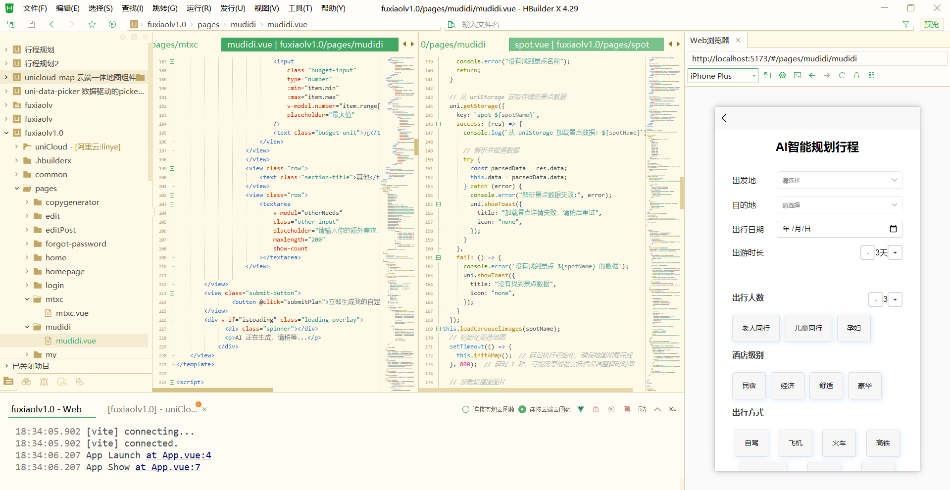Click the Vue devtools icon in console toolbar
This screenshot has height=490, width=950.
pyautogui.click(x=581, y=409)
